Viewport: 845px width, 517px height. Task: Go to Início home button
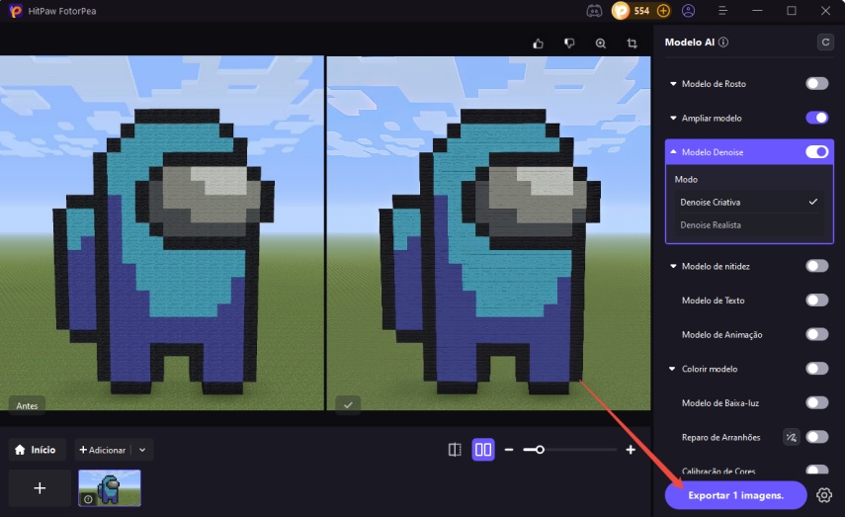(37, 450)
